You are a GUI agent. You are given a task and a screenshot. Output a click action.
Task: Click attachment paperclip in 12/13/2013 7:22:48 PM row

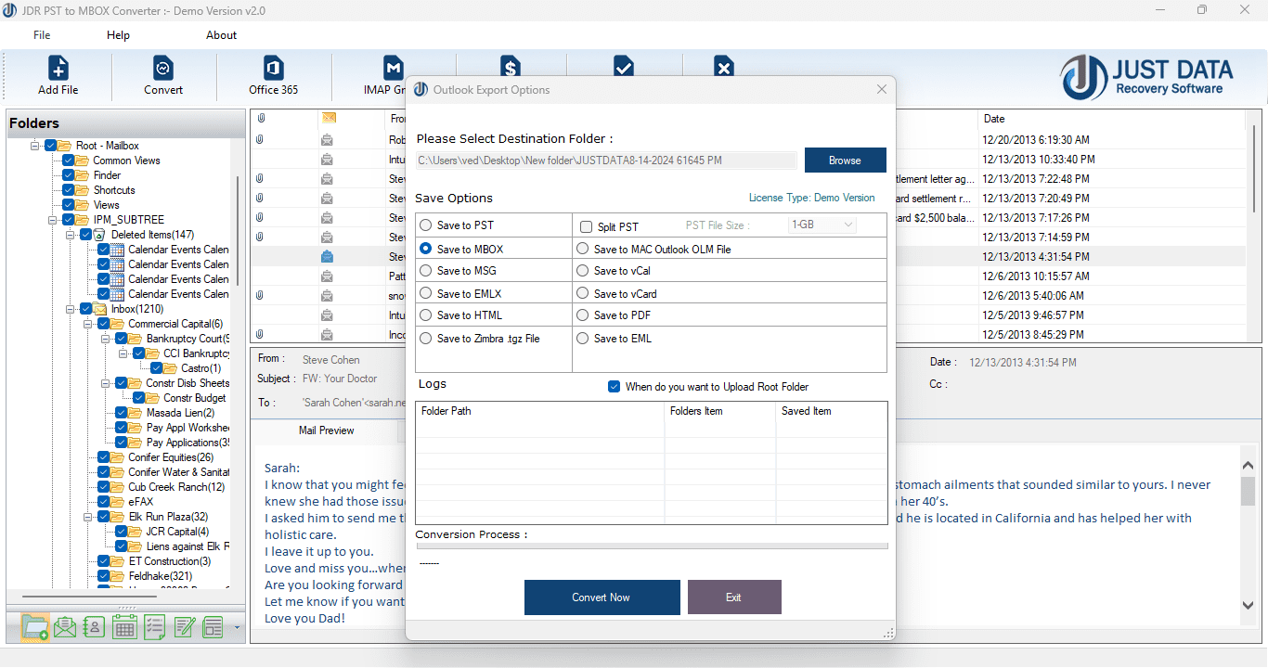pos(260,178)
